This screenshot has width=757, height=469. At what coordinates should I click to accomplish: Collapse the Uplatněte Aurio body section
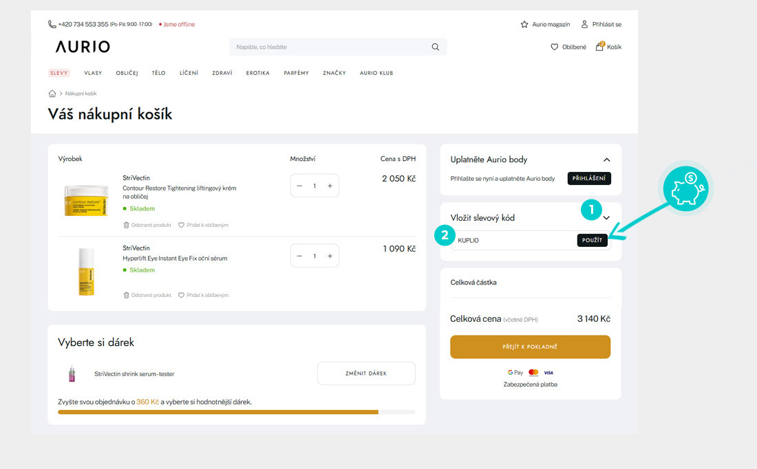606,160
